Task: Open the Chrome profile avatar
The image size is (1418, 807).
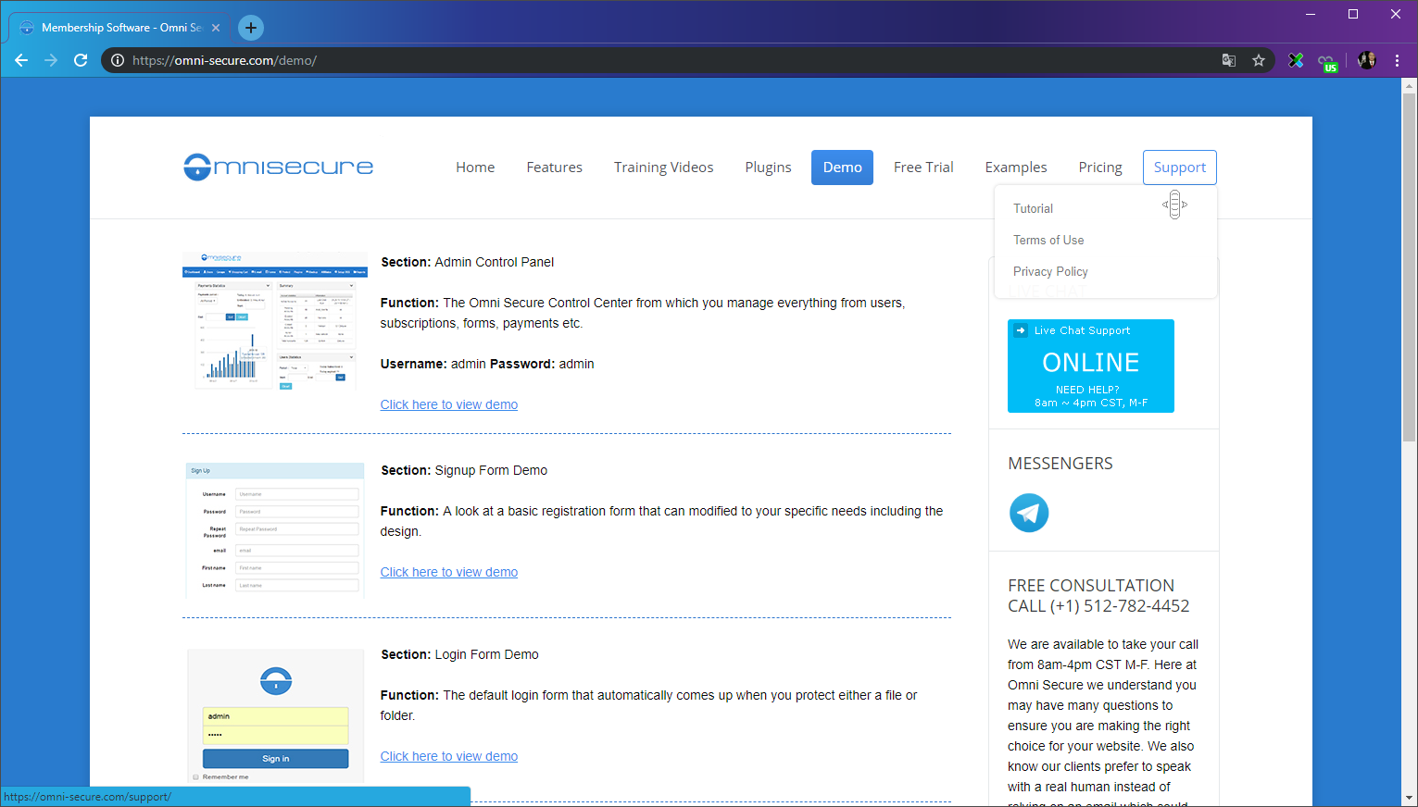Action: click(x=1367, y=60)
